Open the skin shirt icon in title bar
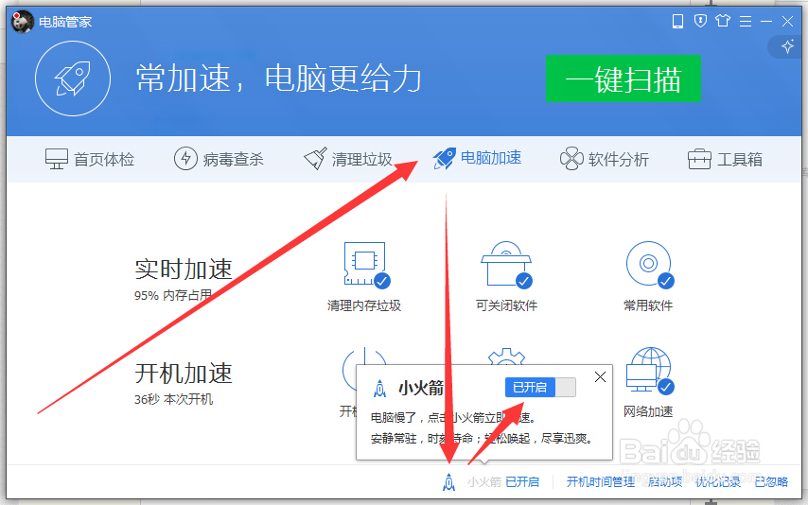The width and height of the screenshot is (808, 505). pos(723,21)
